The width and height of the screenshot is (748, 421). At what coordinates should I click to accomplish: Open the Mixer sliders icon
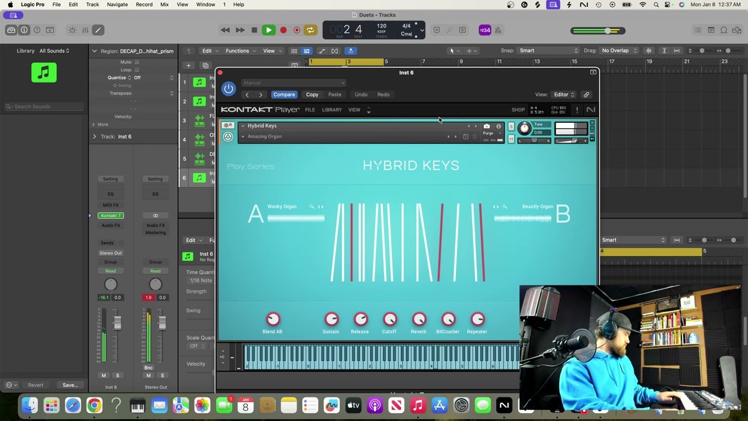point(85,30)
